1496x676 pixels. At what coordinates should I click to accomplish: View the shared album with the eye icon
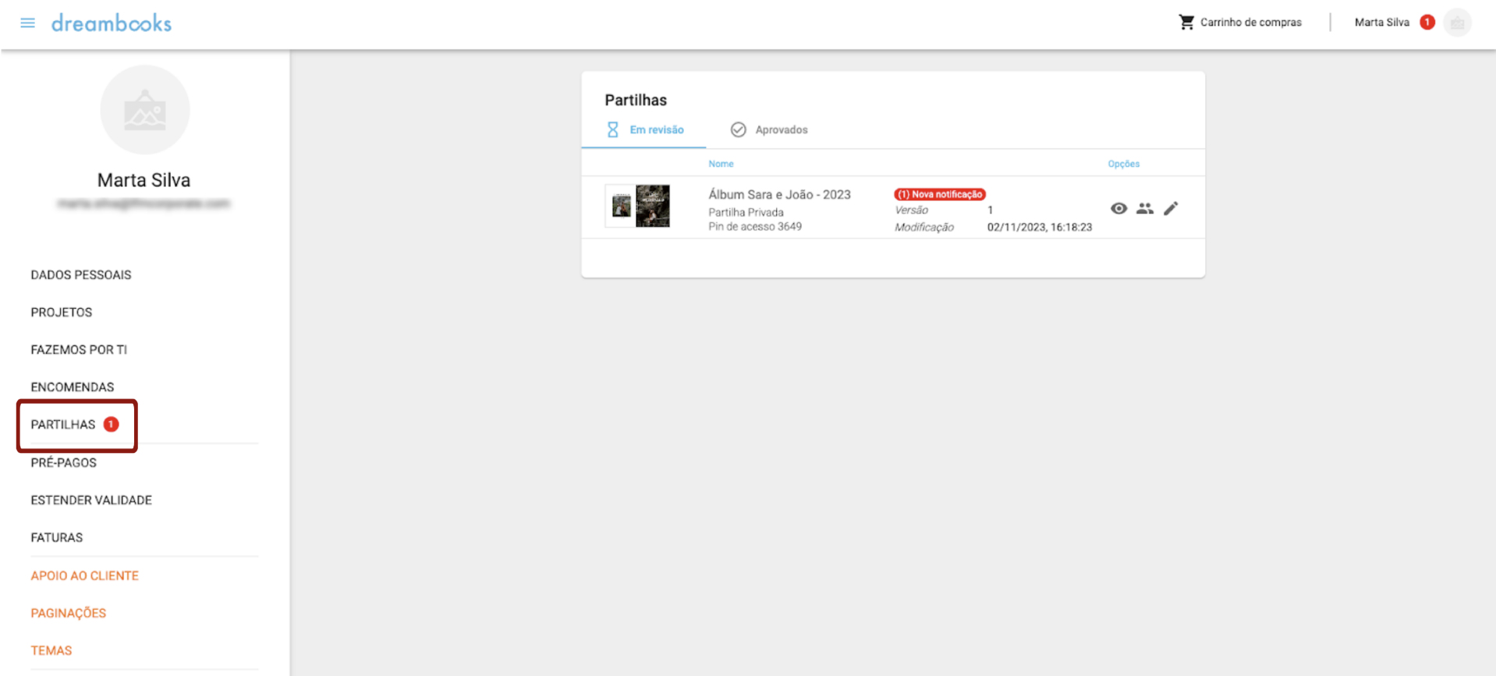[1118, 208]
